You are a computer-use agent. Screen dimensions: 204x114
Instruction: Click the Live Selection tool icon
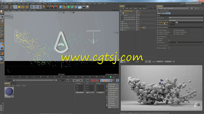click(x=11, y=7)
